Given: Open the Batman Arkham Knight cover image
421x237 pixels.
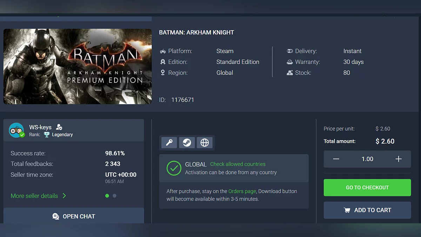Looking at the screenshot, I should (78, 66).
